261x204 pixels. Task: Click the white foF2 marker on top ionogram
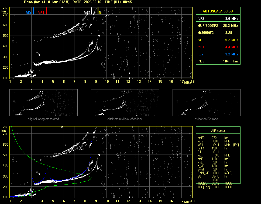tap(91, 11)
